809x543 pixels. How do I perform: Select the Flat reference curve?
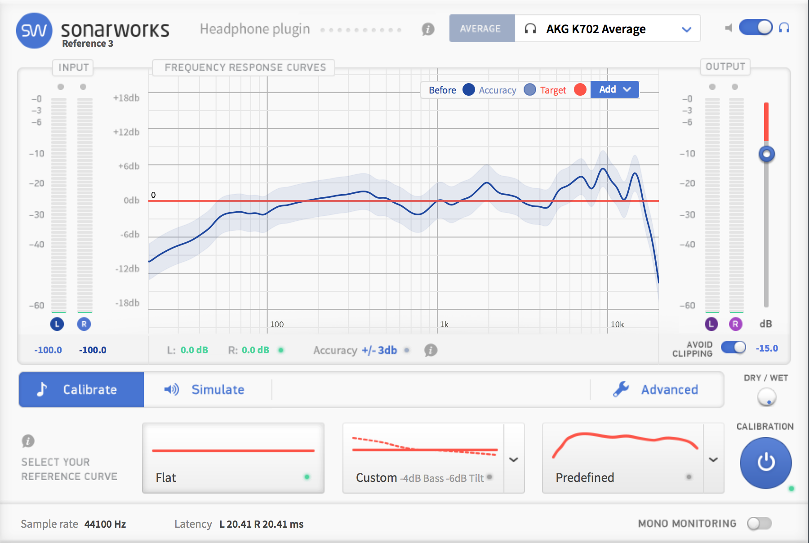tap(233, 458)
